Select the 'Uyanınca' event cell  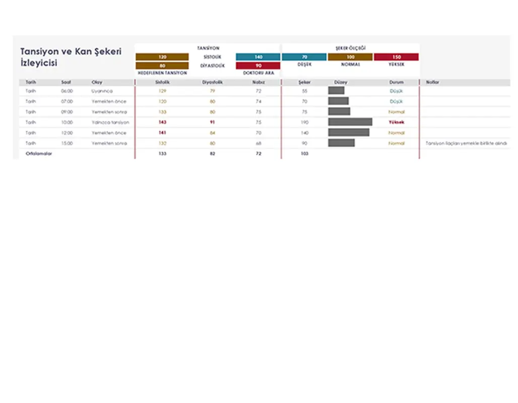[x=102, y=91]
